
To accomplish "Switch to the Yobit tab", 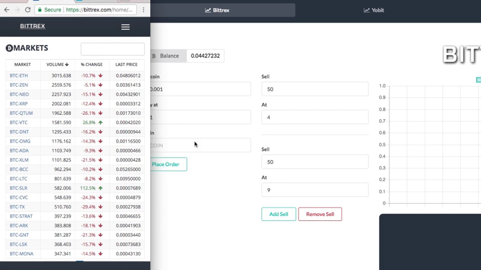I will pos(374,10).
